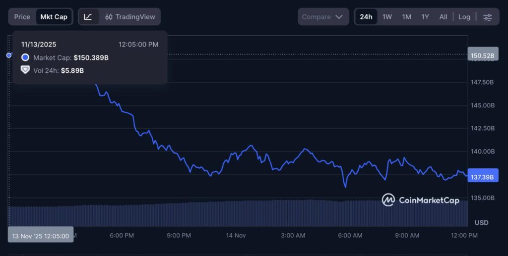Switch to line chart view icon
This screenshot has width=508, height=256.
[x=88, y=17]
